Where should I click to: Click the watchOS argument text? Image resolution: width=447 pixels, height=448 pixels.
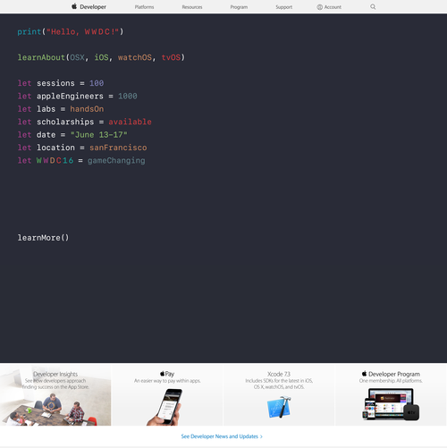(x=135, y=57)
